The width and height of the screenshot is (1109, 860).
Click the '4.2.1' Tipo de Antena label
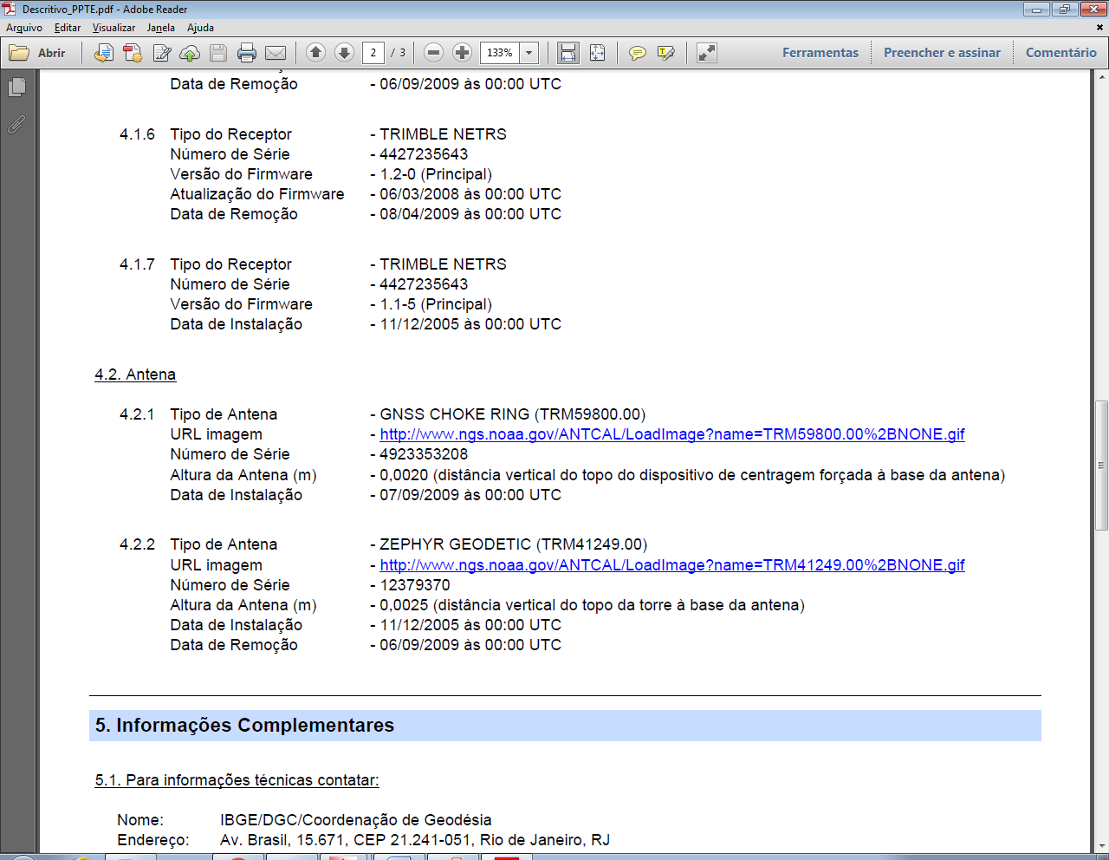tap(224, 414)
